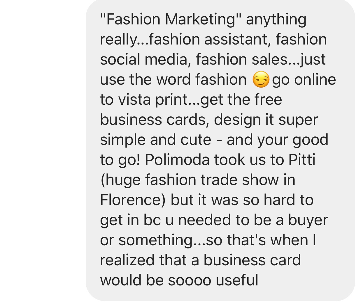This screenshot has width=356, height=302.
Task: Click the word "anything" in the first line
Action: (276, 19)
